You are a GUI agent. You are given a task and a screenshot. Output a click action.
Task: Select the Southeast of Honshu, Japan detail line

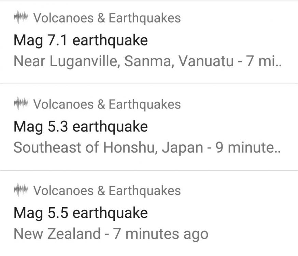(x=147, y=148)
